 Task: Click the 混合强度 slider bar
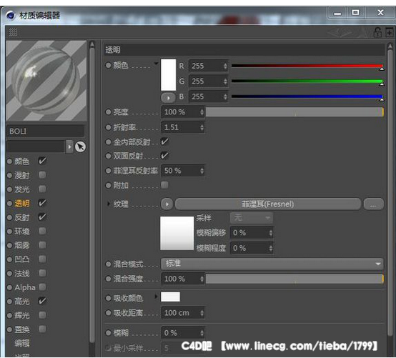(294, 279)
